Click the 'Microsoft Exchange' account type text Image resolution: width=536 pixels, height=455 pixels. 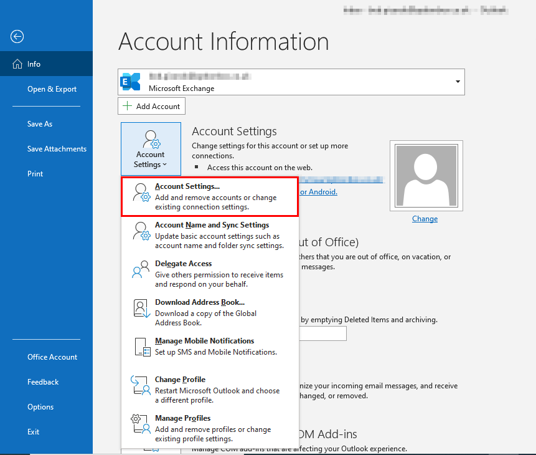[182, 89]
